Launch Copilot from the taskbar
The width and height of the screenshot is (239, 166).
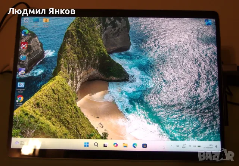pos(115,145)
